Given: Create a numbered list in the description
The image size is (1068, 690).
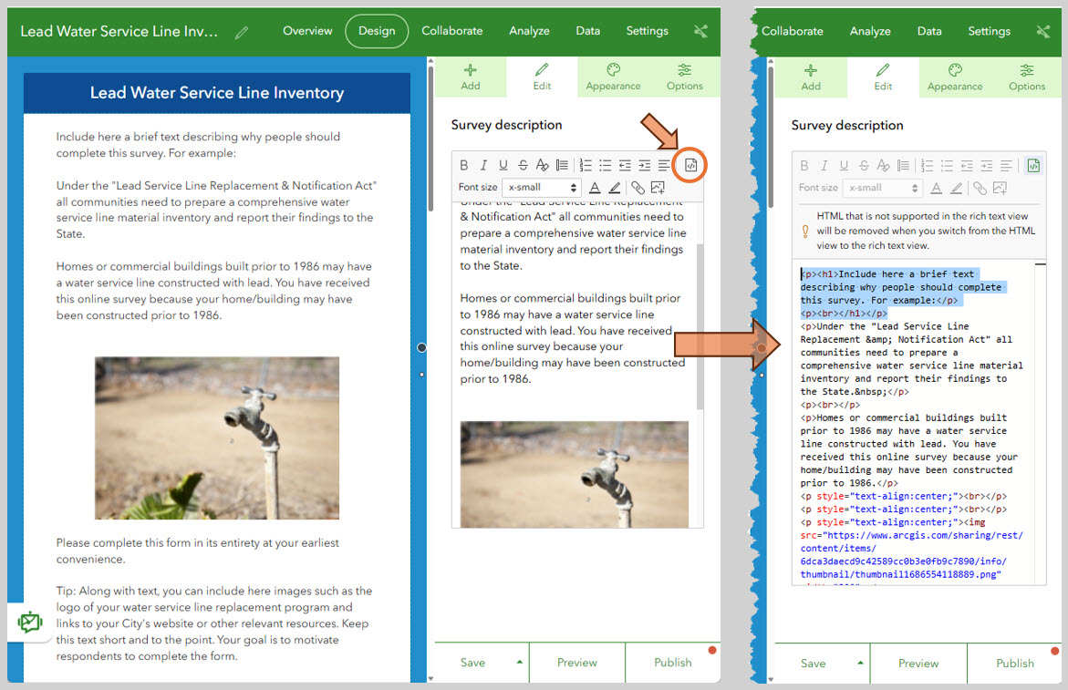Looking at the screenshot, I should point(586,165).
